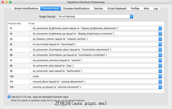Open the f5 illumination_down mapping dropdown
The image size is (172, 109).
[x=96, y=50]
